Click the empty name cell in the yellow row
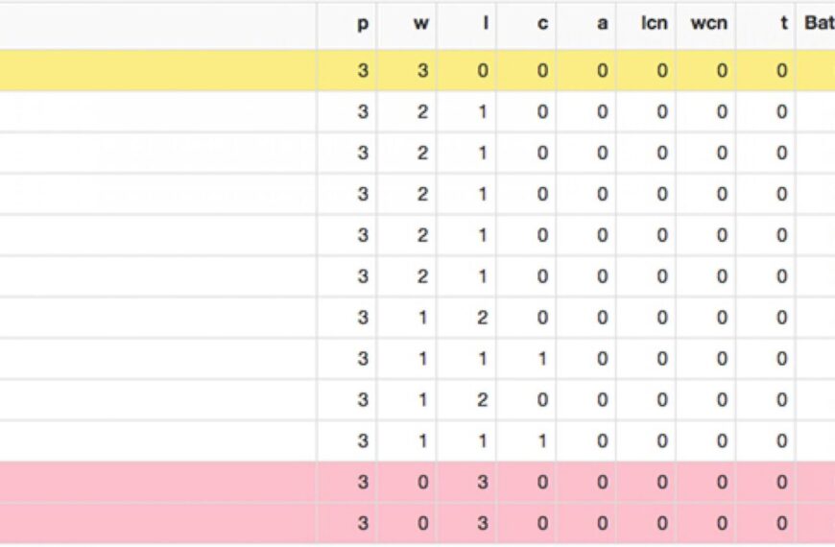 158,70
